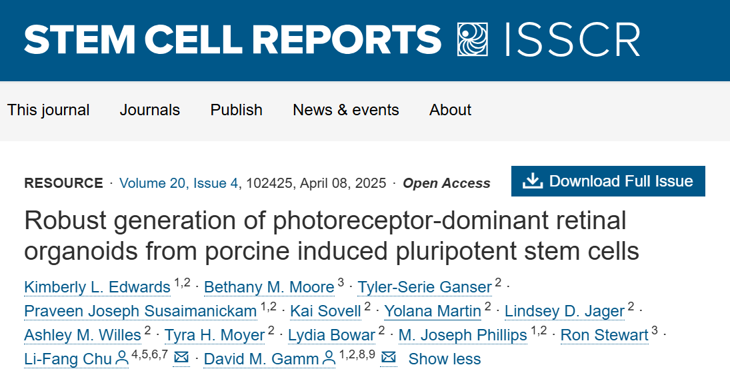Open the Journals dropdown menu
730x381 pixels.
(x=149, y=110)
